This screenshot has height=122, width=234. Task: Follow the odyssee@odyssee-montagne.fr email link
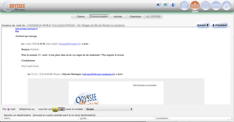(x=99, y=74)
